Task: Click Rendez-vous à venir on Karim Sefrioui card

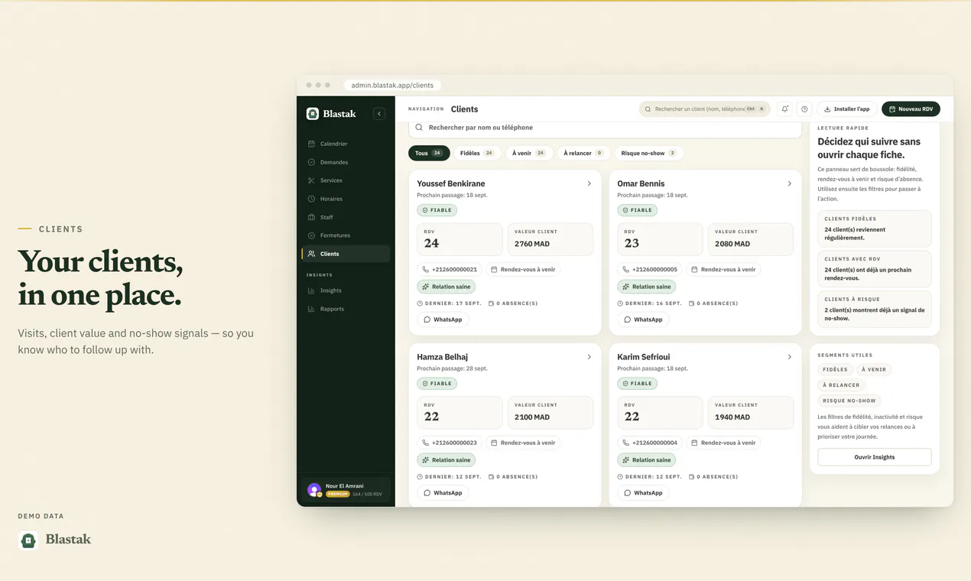Action: point(723,443)
